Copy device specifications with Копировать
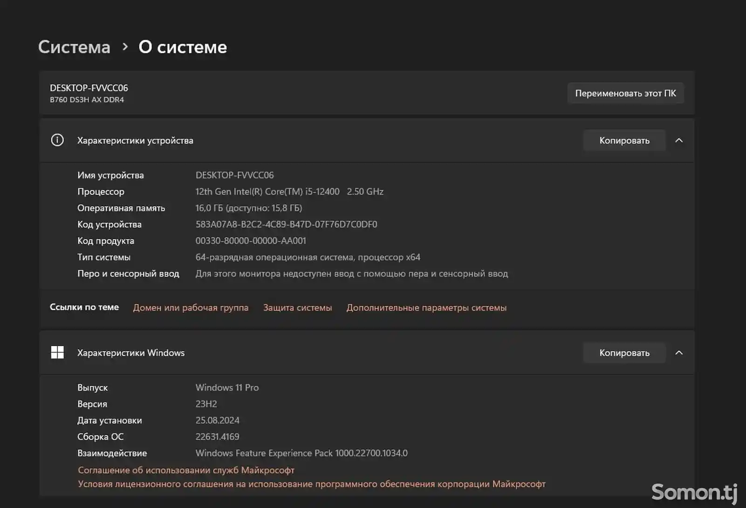The image size is (746, 508). (624, 140)
